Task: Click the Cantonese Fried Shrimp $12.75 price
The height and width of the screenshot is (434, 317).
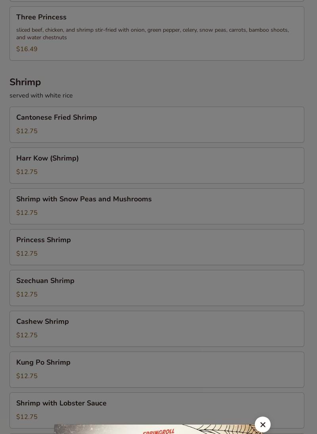Action: click(27, 131)
